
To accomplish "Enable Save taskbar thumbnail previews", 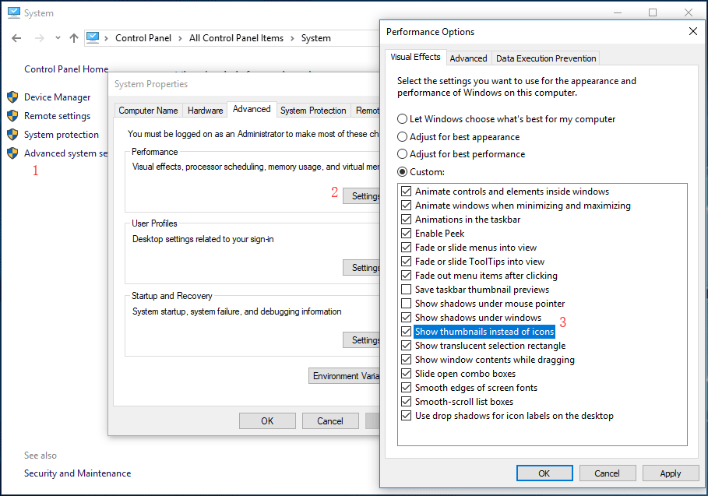I will (407, 289).
